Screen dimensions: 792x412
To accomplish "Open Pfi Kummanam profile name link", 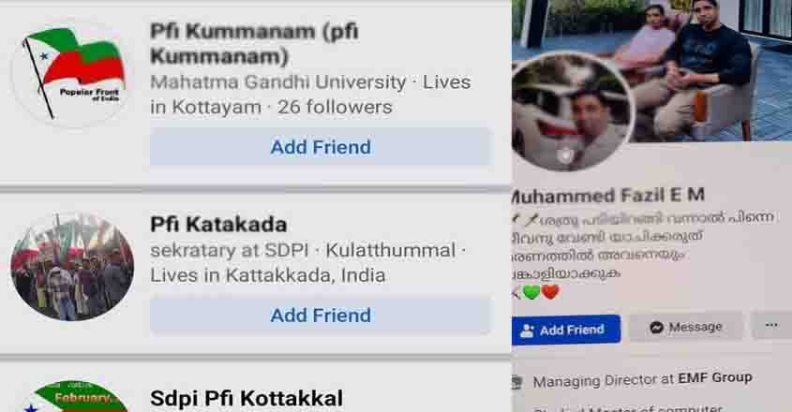I will (255, 43).
